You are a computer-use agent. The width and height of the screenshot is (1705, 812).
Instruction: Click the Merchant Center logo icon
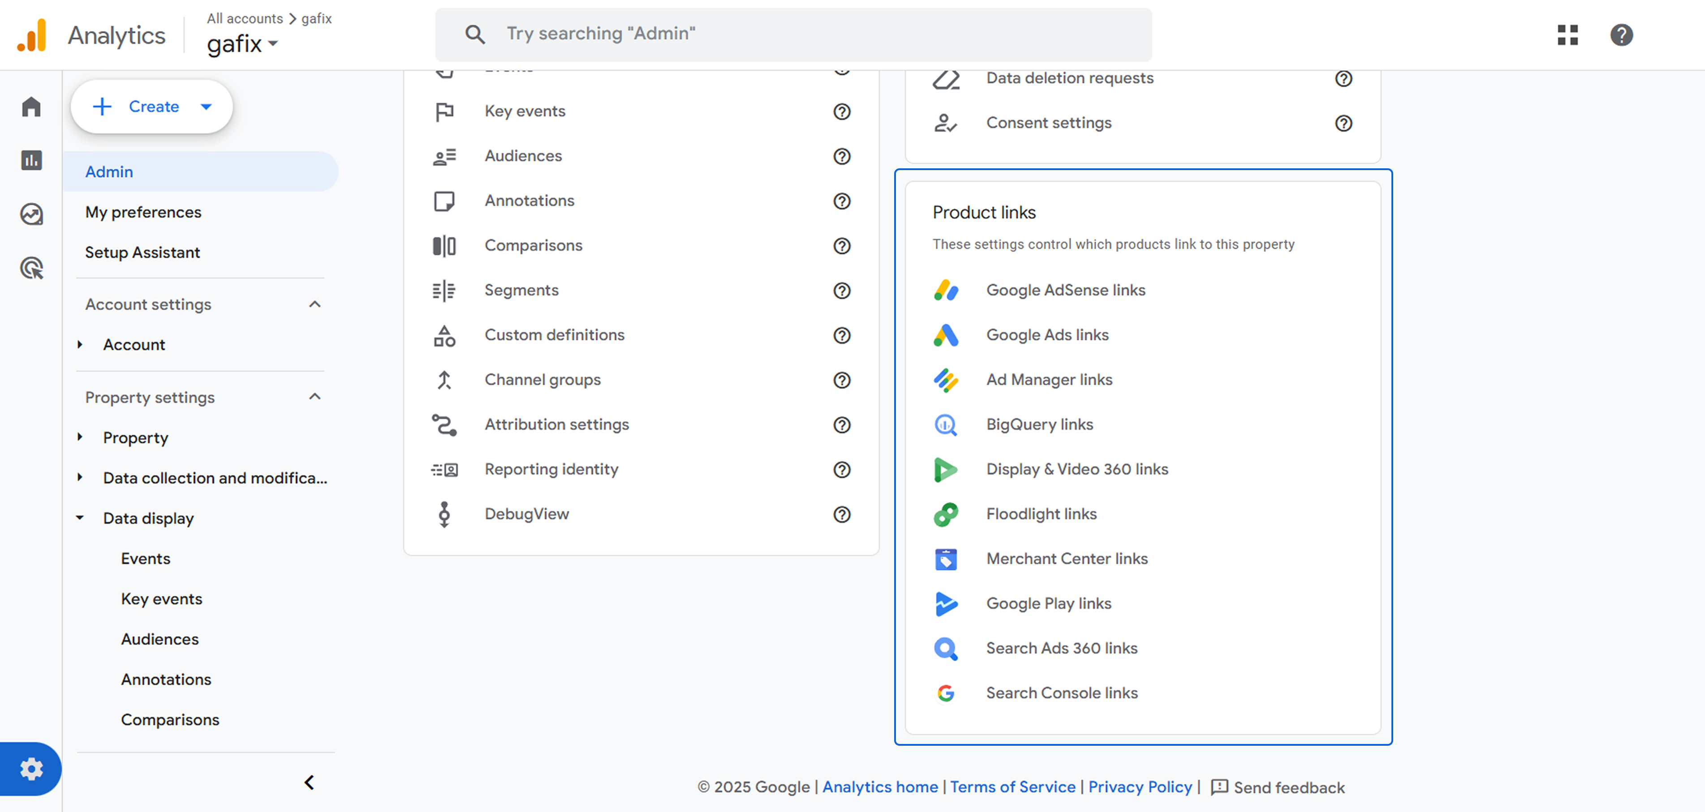point(946,560)
